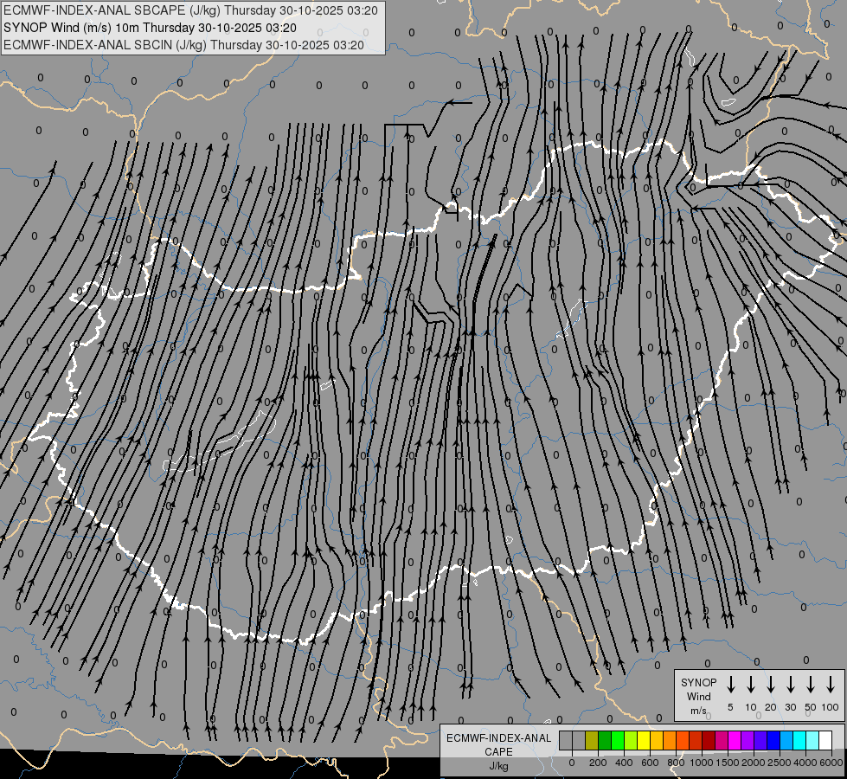Click the '400' tick on CAPE scale
This screenshot has width=847, height=779.
pos(624,763)
